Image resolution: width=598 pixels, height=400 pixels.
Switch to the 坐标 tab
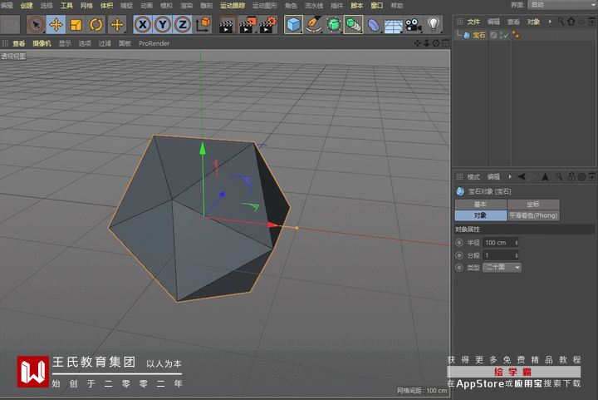[533, 205]
